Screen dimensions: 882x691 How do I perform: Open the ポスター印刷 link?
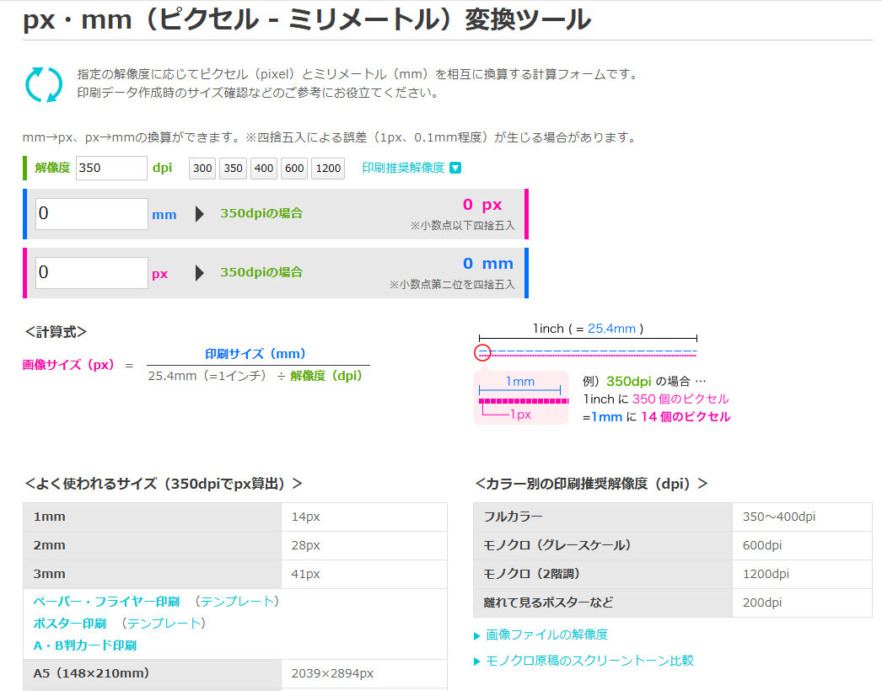click(70, 624)
